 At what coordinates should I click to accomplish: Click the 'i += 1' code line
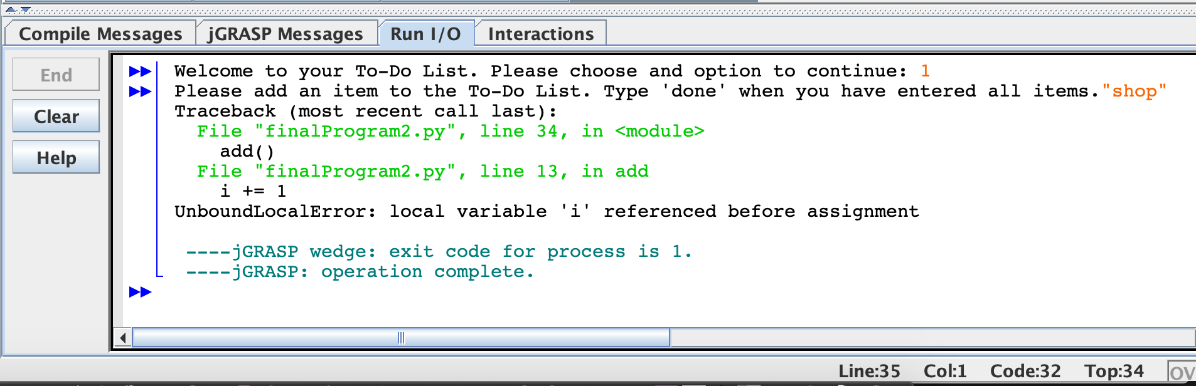pos(253,192)
